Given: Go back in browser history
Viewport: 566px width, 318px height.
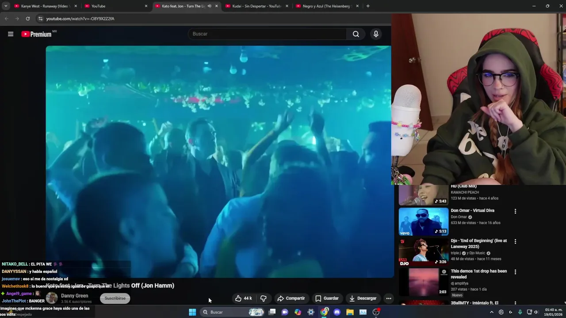Looking at the screenshot, I should coord(6,19).
